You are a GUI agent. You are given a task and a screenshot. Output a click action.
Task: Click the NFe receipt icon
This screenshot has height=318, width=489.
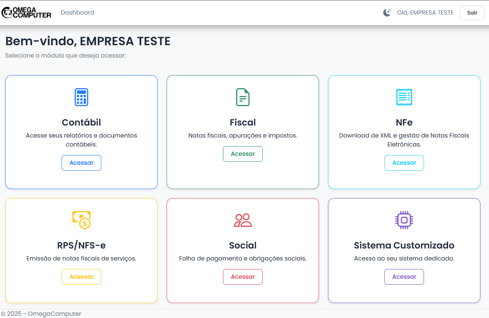tap(404, 97)
